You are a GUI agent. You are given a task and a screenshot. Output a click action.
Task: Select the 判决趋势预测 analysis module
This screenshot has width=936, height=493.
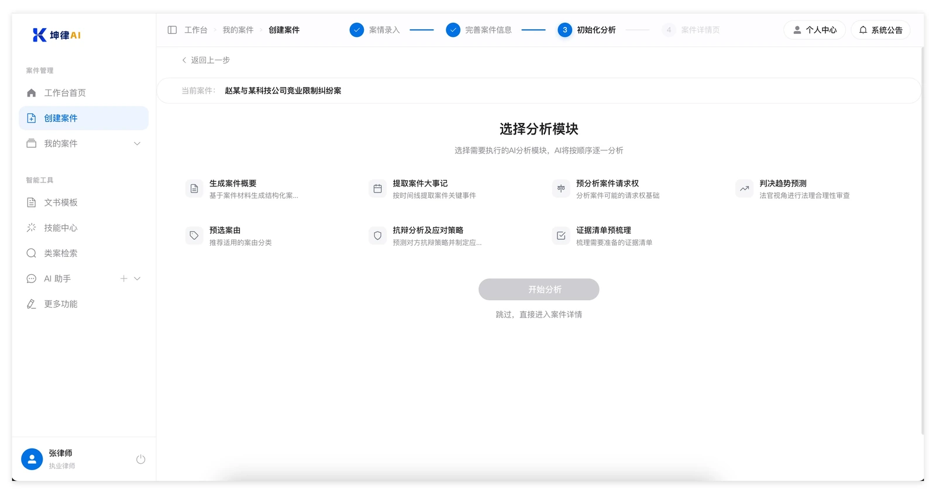(814, 189)
